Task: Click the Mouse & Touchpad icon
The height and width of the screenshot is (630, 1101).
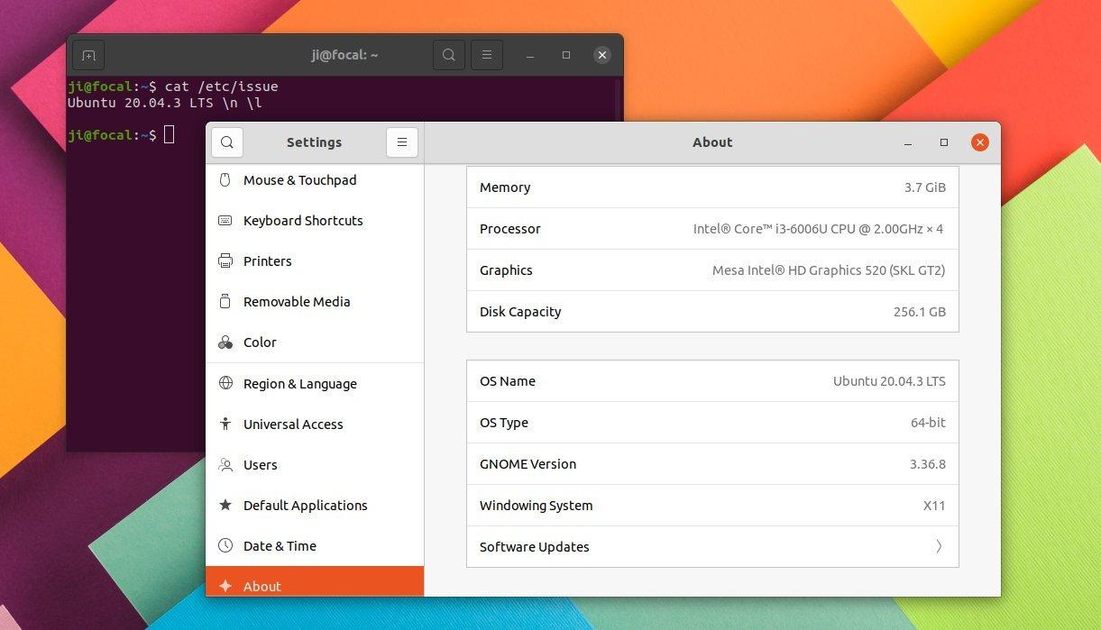Action: [225, 180]
